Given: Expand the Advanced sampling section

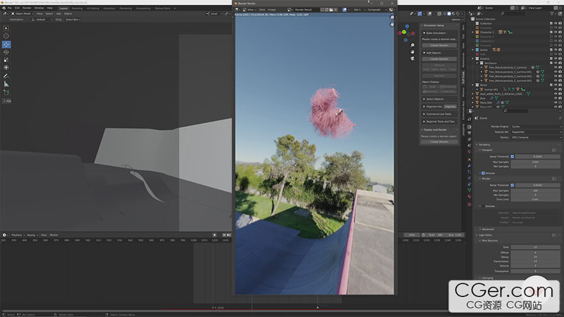Looking at the screenshot, I should [488, 229].
